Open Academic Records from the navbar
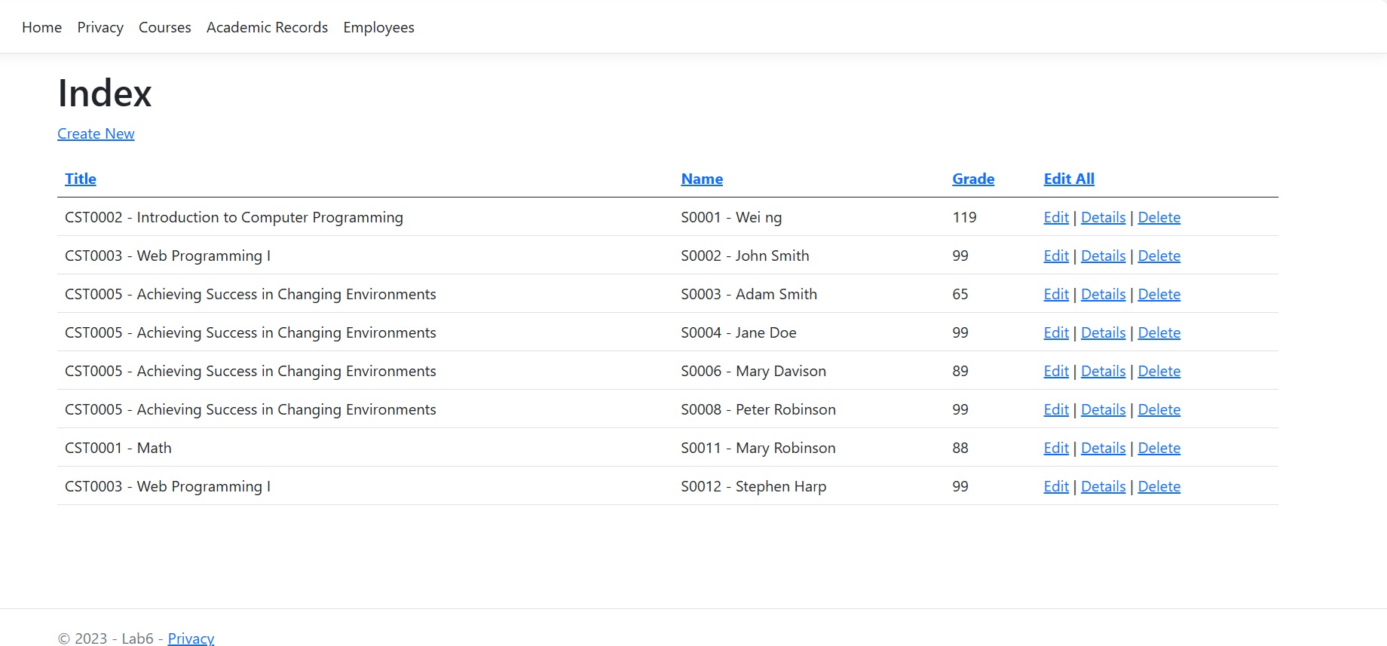Screen dimensions: 1387x646 click(x=267, y=27)
